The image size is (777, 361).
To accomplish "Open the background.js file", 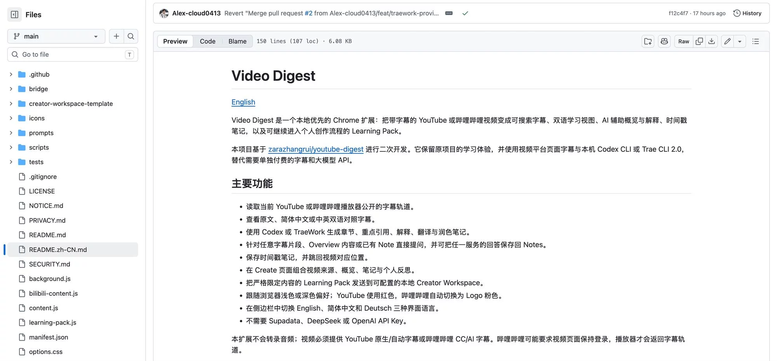I will 50,279.
